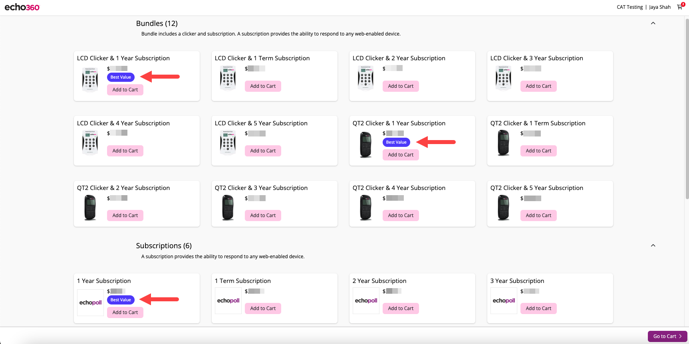This screenshot has height=344, width=689.
Task: Click Best Value badge on QT2 1 Year bundle
Action: pyautogui.click(x=396, y=142)
